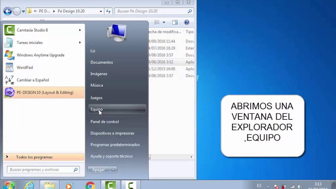The image size is (336, 189).
Task: Change the view with the view icon
Action: pyautogui.click(x=157, y=22)
